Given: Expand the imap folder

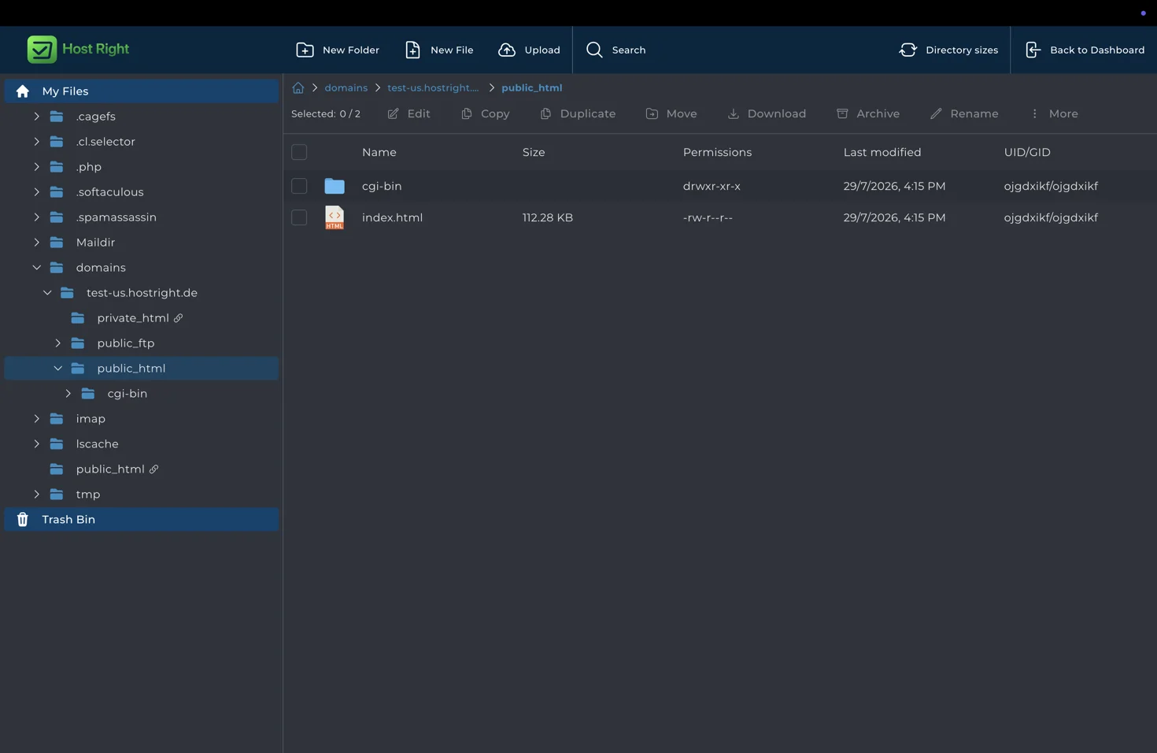Looking at the screenshot, I should [x=36, y=419].
